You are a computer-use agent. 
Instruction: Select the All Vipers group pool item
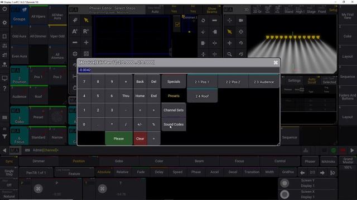click(x=38, y=16)
